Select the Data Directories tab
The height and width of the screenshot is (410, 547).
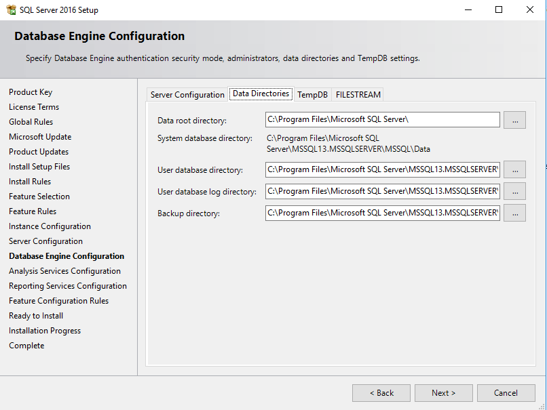pos(261,94)
